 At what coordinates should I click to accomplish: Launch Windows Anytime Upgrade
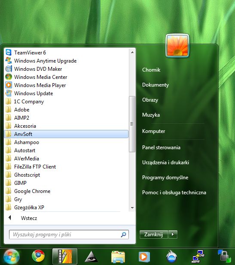66,60
